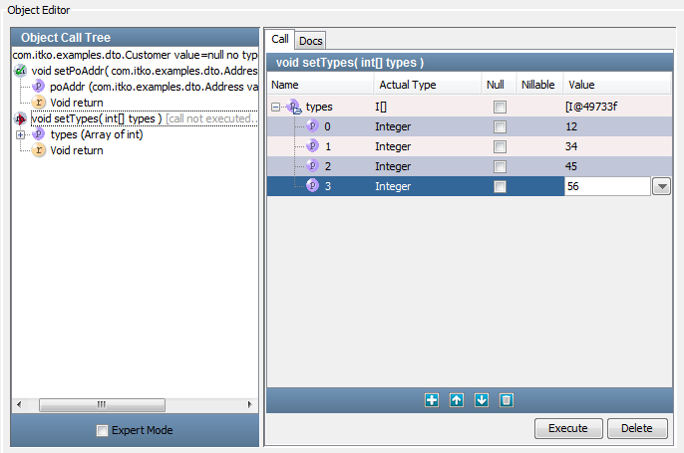
Task: Click the [I@49733f value cell
Action: (618, 107)
